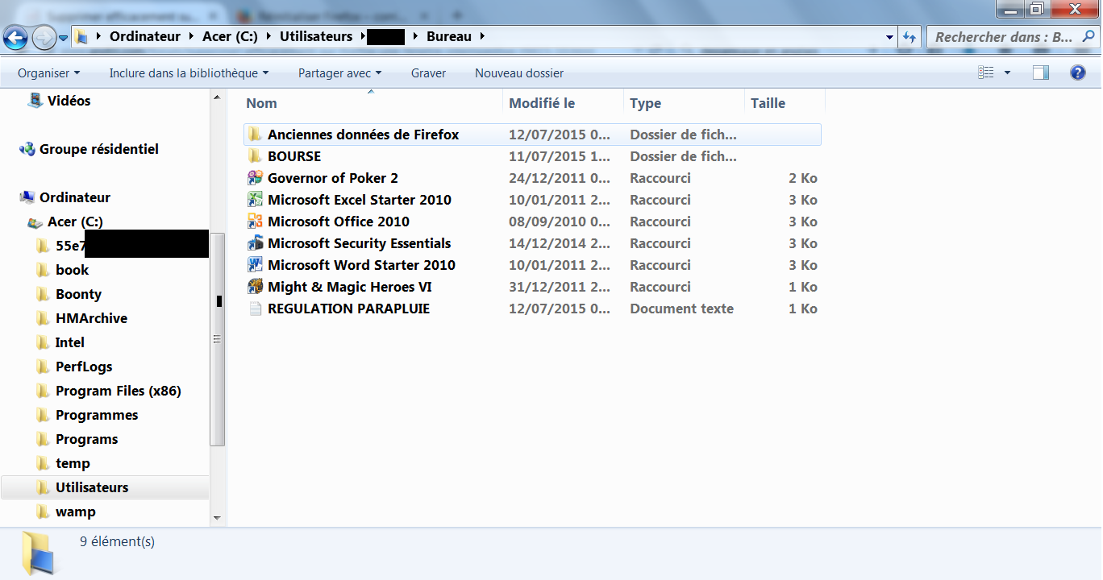Select the Acer (C:) drive icon in the tree
This screenshot has height=580, width=1103.
click(35, 222)
